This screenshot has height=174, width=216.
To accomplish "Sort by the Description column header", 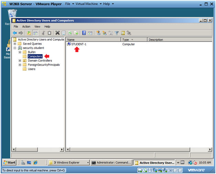I will (180, 40).
